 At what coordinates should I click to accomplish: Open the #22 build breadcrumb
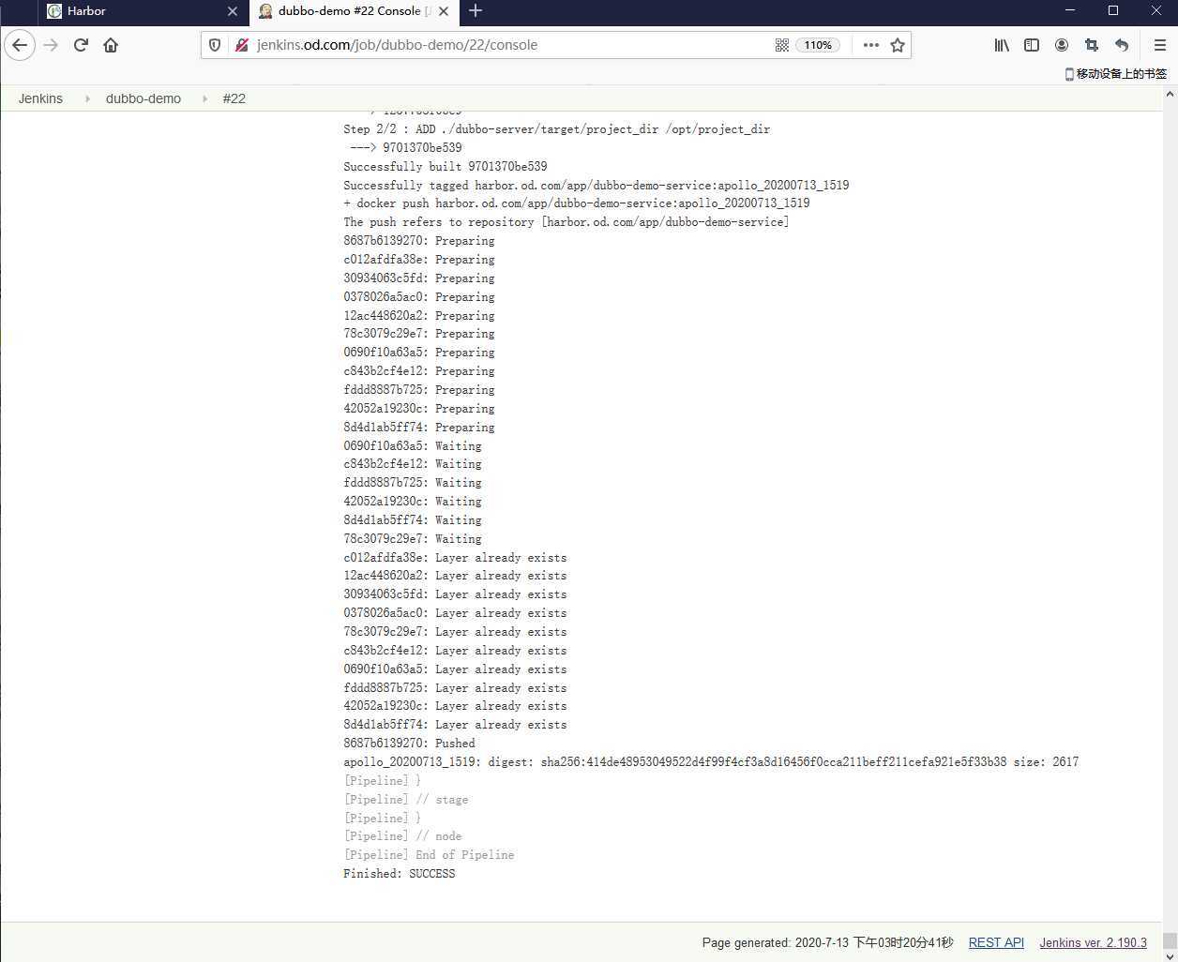point(234,98)
